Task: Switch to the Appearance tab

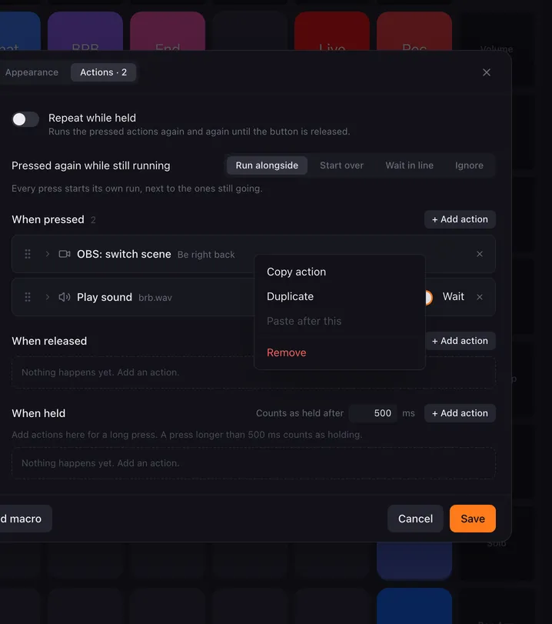Action: [x=32, y=72]
